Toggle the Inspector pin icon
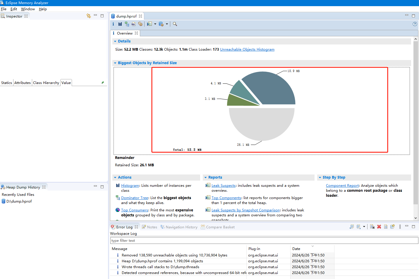419x279 pixels. click(103, 83)
